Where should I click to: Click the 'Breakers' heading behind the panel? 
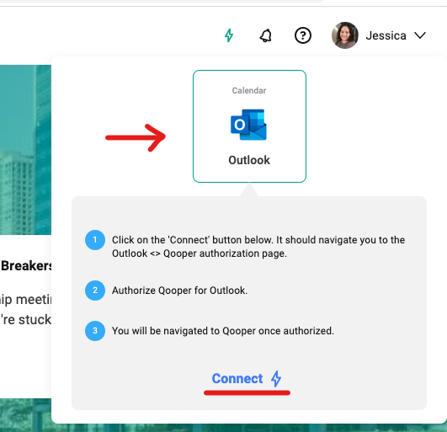[26, 266]
